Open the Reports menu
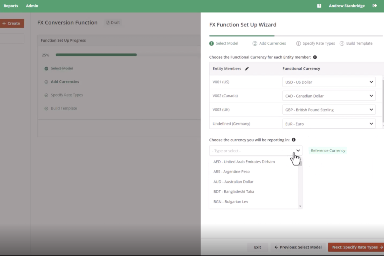 [x=11, y=6]
